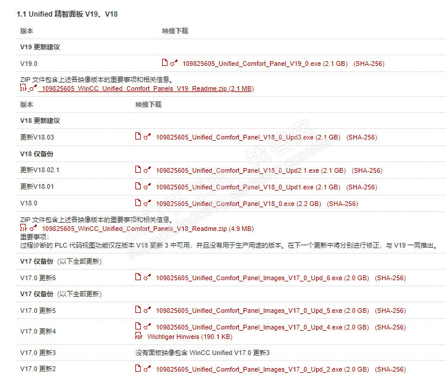The height and width of the screenshot is (377, 446).
Task: Click key icon beside V18 Readme zip
Action: (33, 228)
